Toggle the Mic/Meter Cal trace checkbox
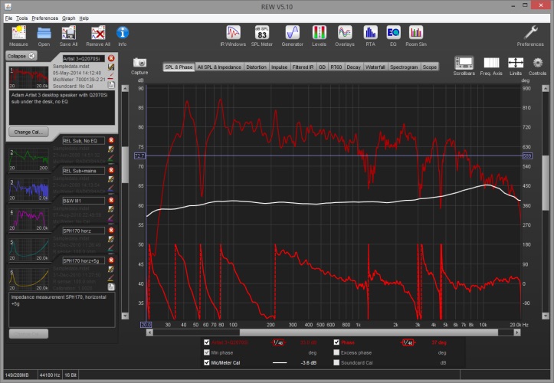The width and height of the screenshot is (554, 383). pos(207,362)
